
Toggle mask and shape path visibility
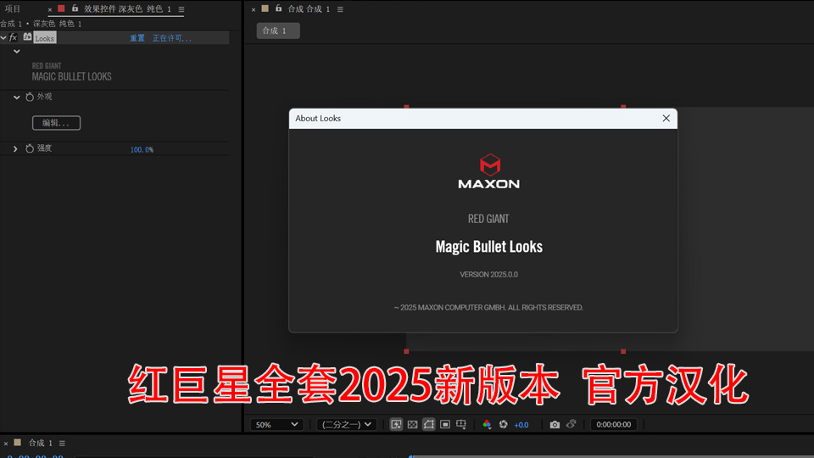[429, 424]
